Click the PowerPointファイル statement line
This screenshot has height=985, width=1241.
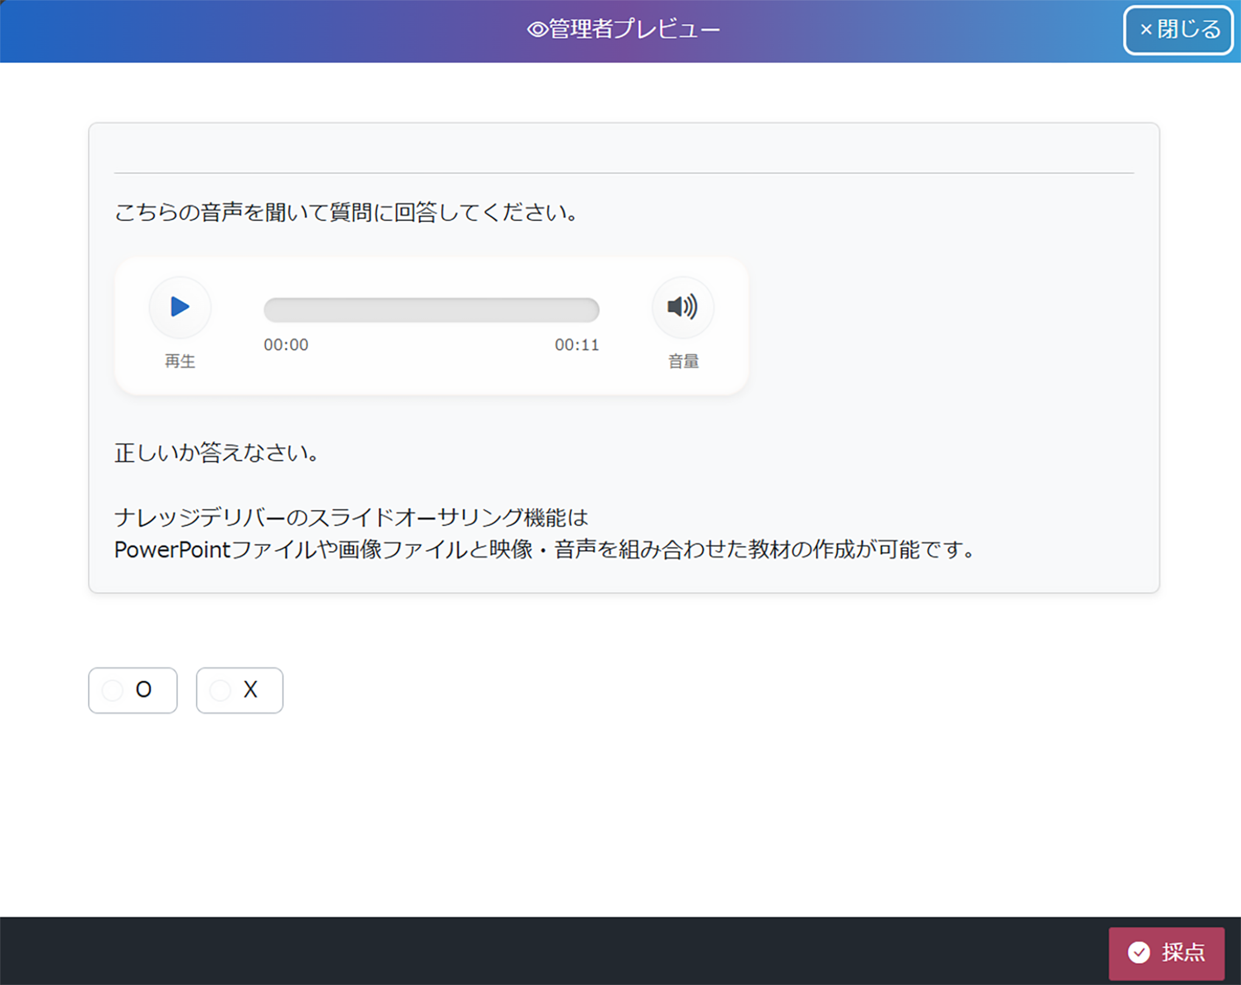(x=544, y=550)
